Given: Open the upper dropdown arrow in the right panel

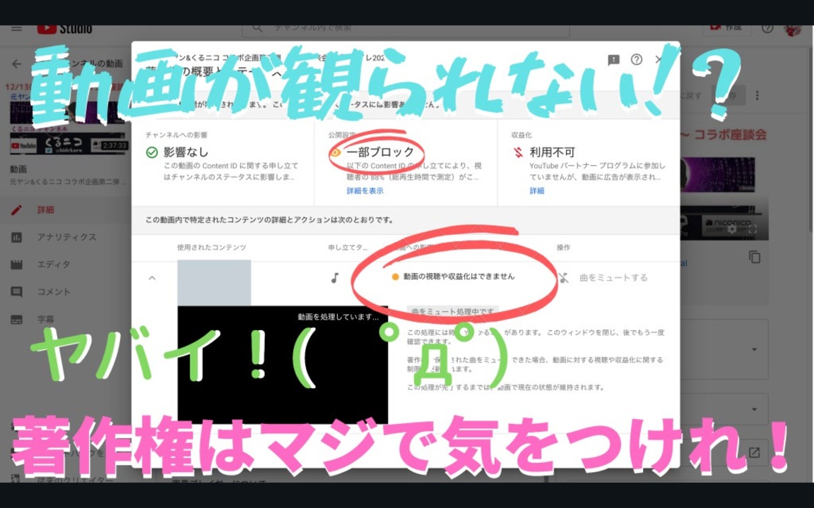Looking at the screenshot, I should pyautogui.click(x=755, y=349).
